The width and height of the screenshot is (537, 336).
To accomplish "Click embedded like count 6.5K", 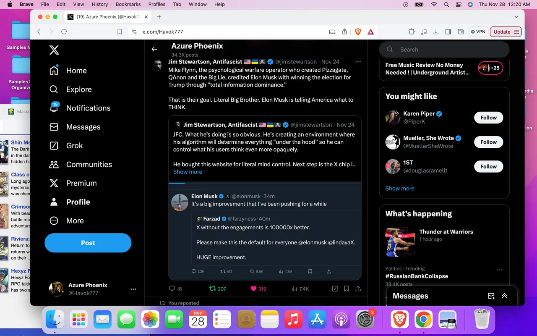I will coord(256,271).
